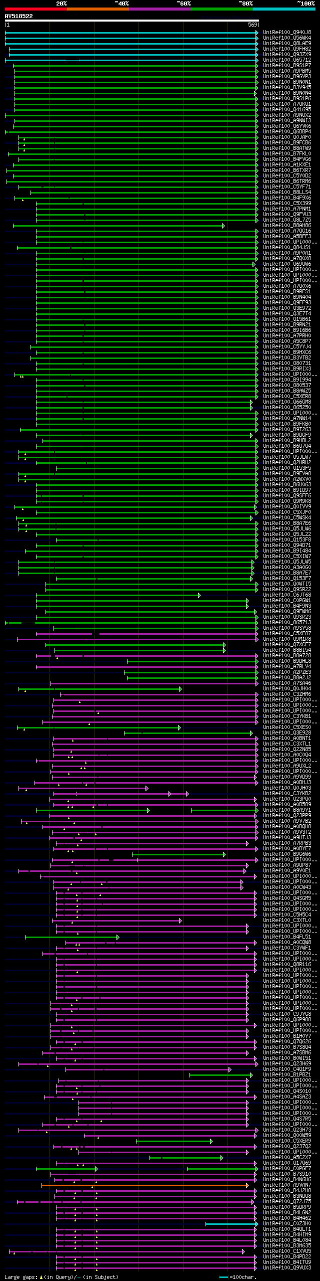The height and width of the screenshot is (1281, 320).
Task: Select the UniRef100_Q9SR22 label
Action: tap(287, 590)
